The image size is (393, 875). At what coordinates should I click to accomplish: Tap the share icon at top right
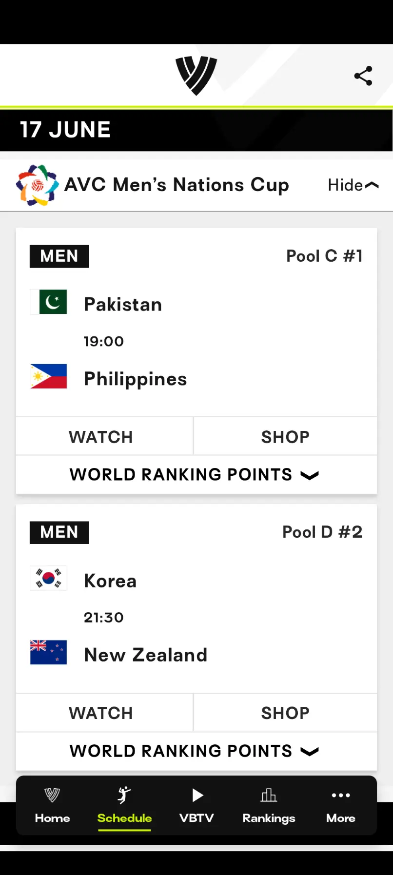tap(363, 76)
